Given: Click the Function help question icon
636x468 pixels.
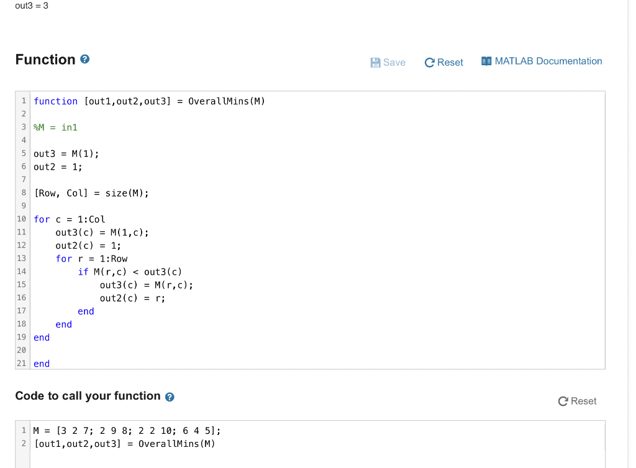Looking at the screenshot, I should [x=84, y=59].
